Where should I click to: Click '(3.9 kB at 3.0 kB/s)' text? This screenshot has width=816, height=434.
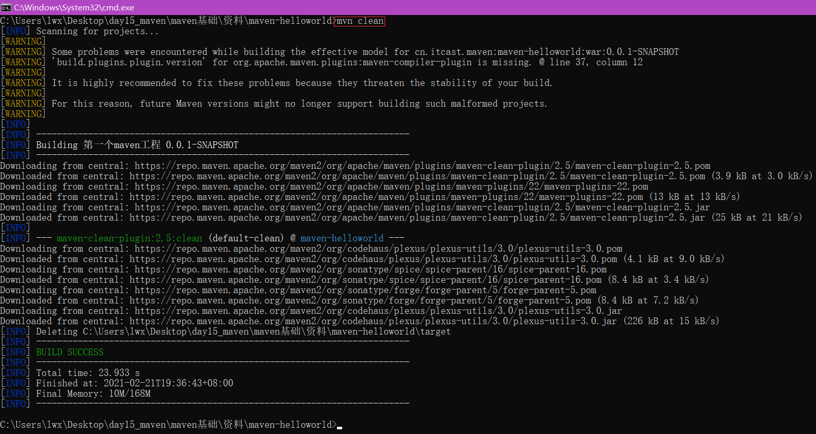click(x=762, y=177)
